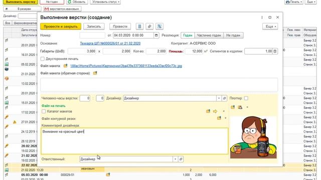Screen dimensions: 321x180
Task: Open the Печать dropdown in main window
Action: [x=293, y=2]
